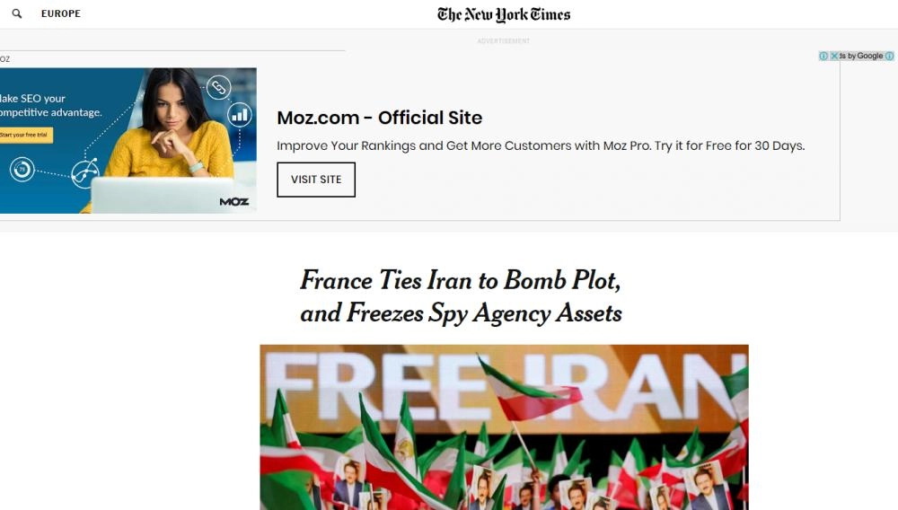Open the "Moz.com - Official Site" ad headline
898x510 pixels.
click(x=379, y=118)
